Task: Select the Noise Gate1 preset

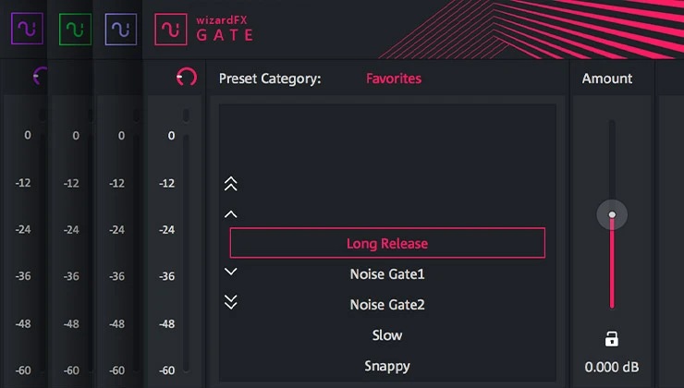Action: [387, 274]
